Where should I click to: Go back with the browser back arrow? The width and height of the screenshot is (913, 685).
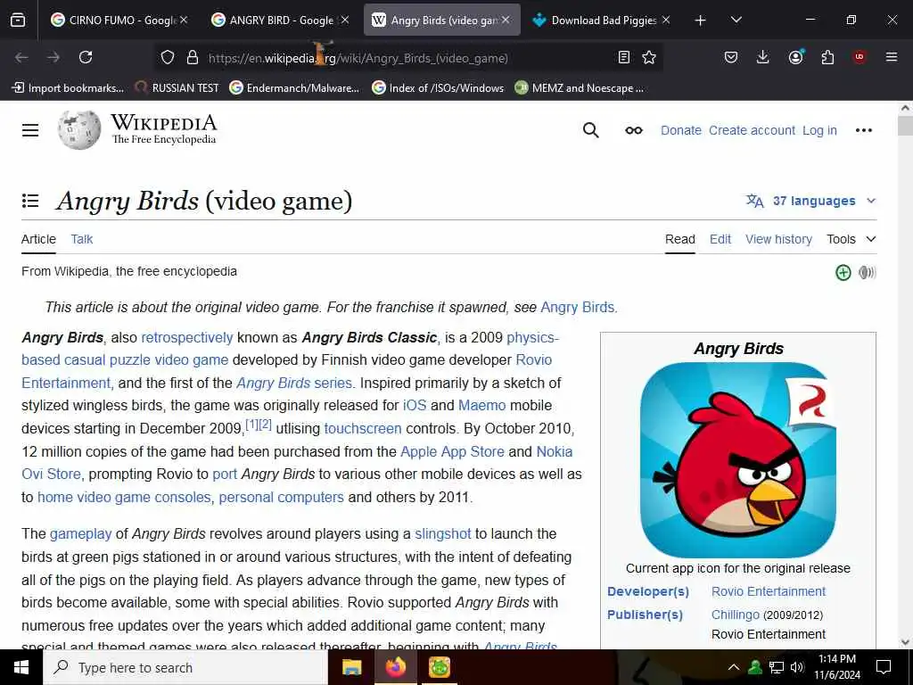[x=21, y=57]
